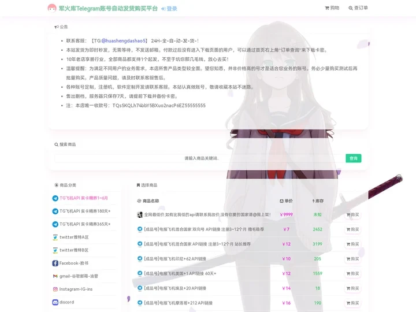Open the 购物 shopping menu

[332, 8]
